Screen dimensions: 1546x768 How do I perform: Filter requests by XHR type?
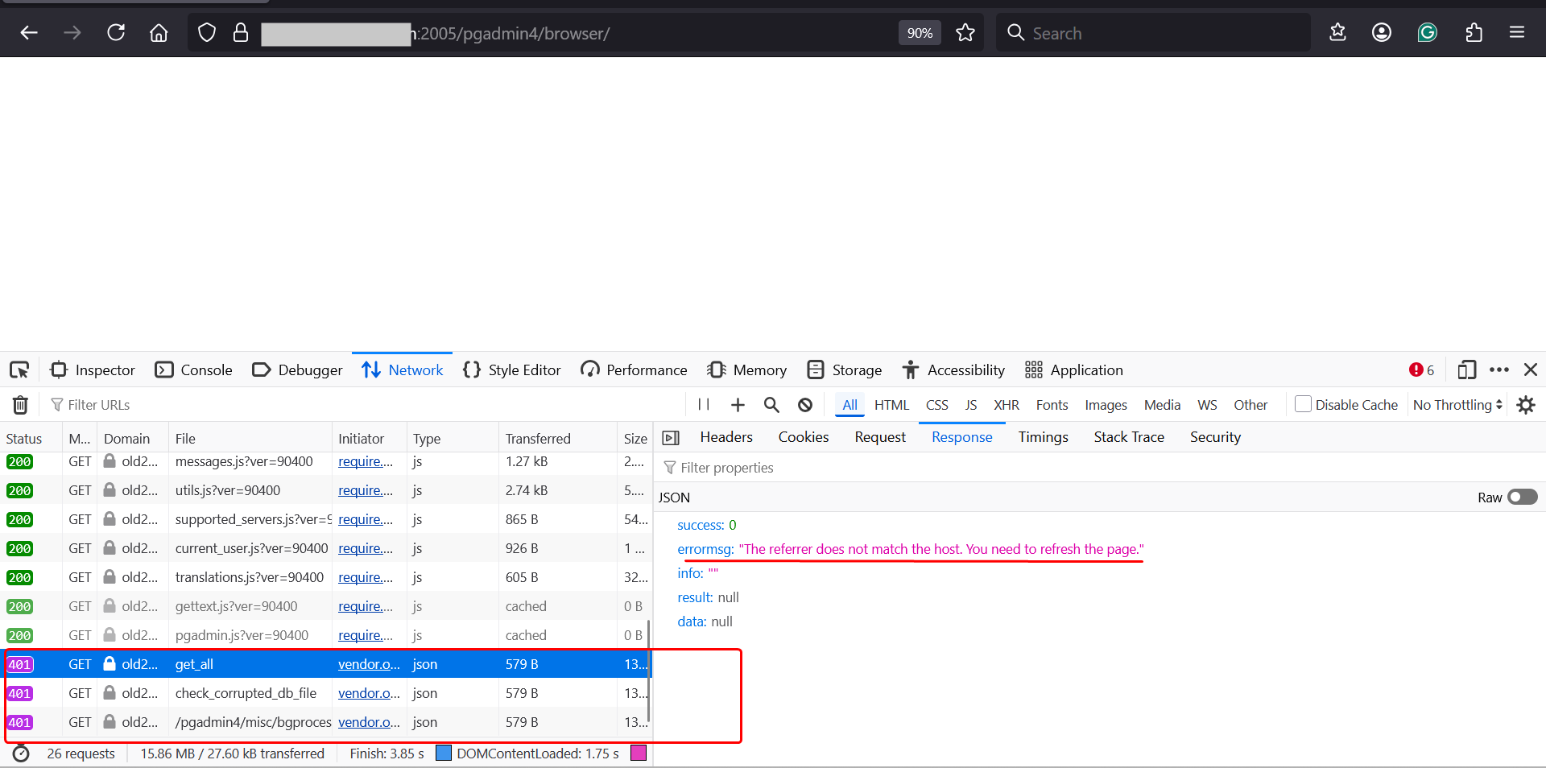point(1006,405)
